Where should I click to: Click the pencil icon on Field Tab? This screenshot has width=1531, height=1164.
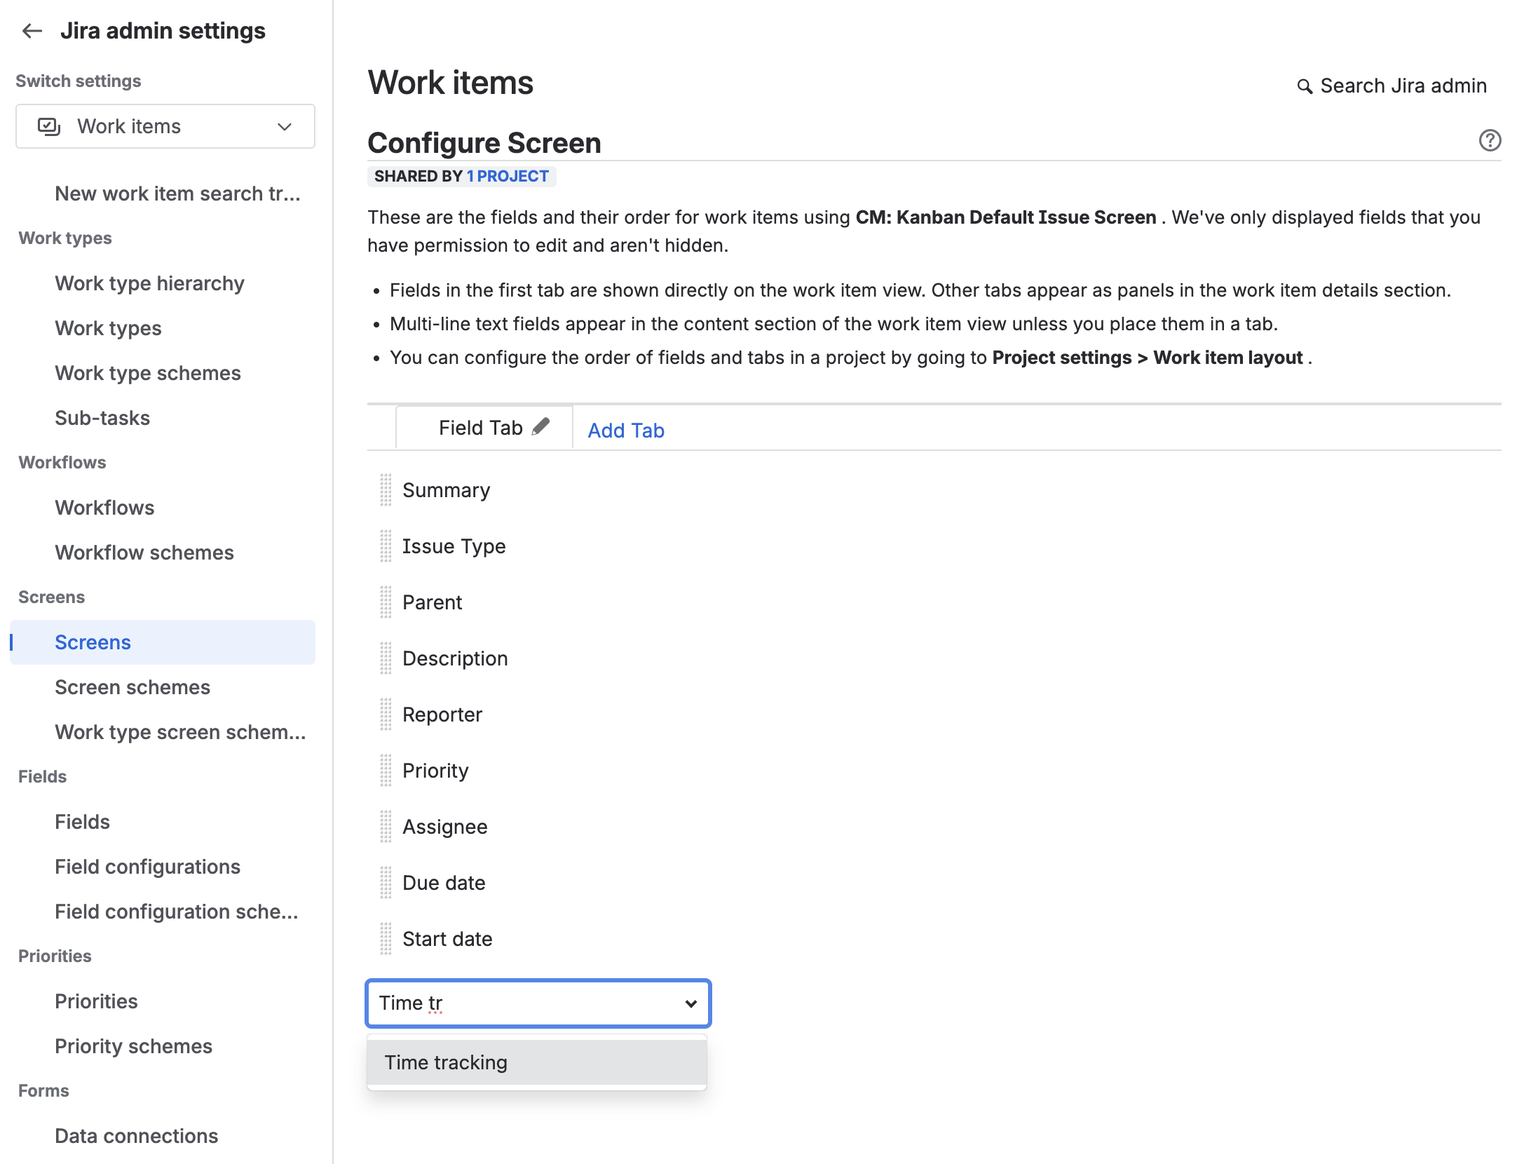pos(540,426)
